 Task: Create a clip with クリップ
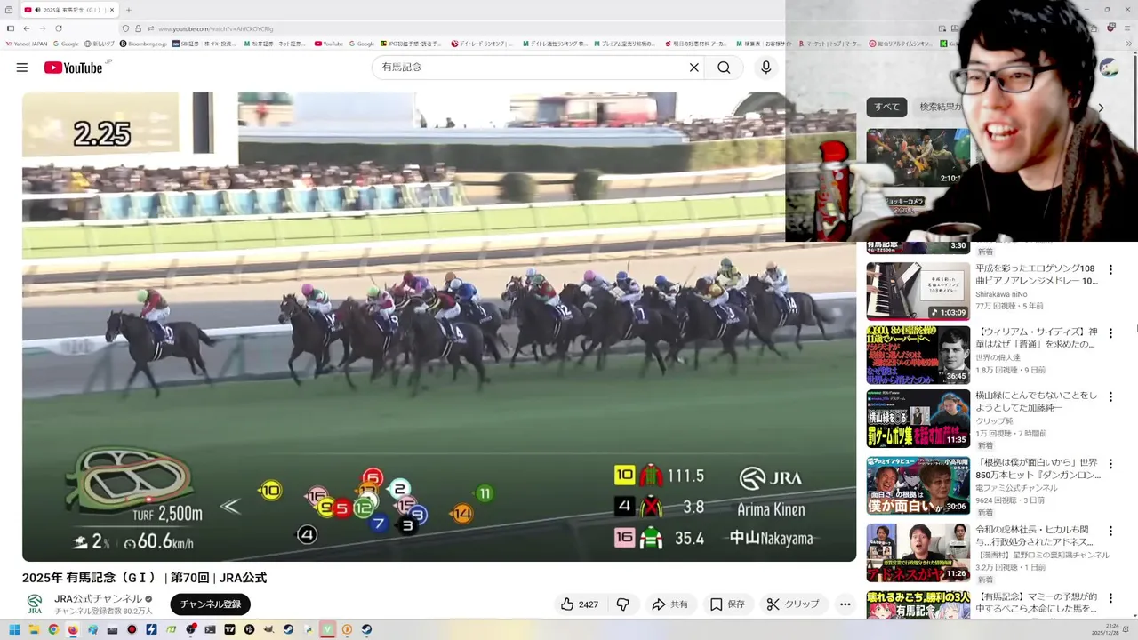[x=793, y=604]
